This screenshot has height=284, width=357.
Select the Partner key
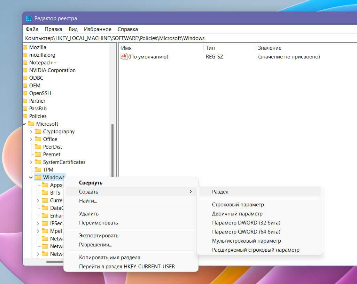coord(37,101)
